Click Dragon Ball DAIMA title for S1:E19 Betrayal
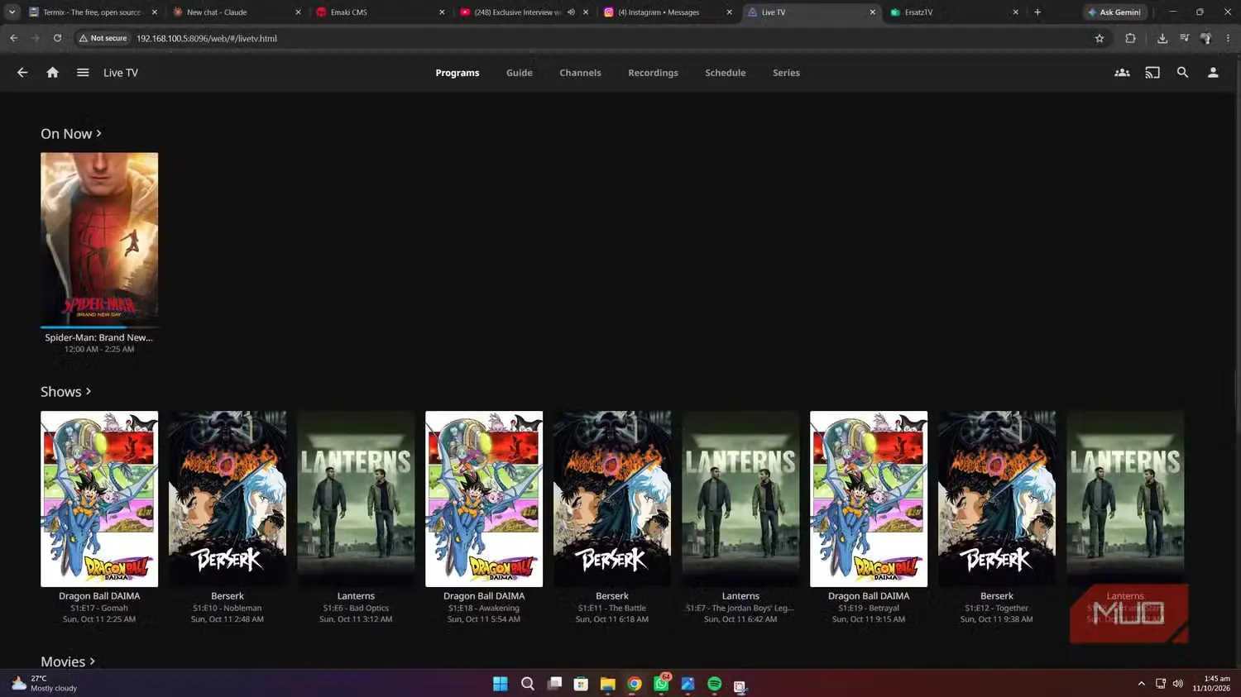 coord(869,596)
